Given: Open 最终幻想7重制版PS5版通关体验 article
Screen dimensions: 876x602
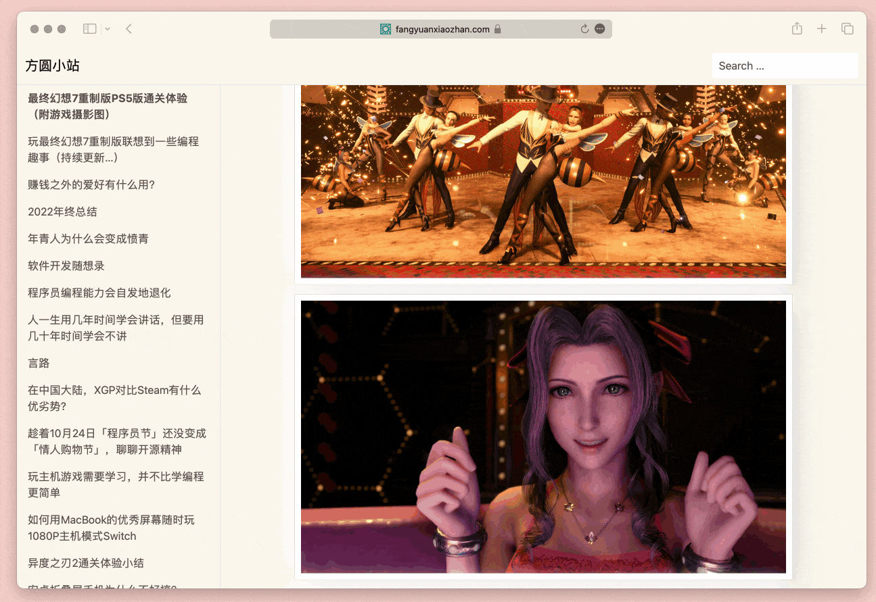Looking at the screenshot, I should click(x=108, y=106).
